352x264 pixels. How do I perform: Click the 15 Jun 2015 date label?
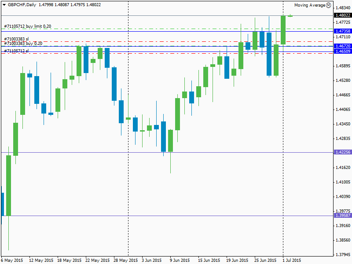pos(209,260)
